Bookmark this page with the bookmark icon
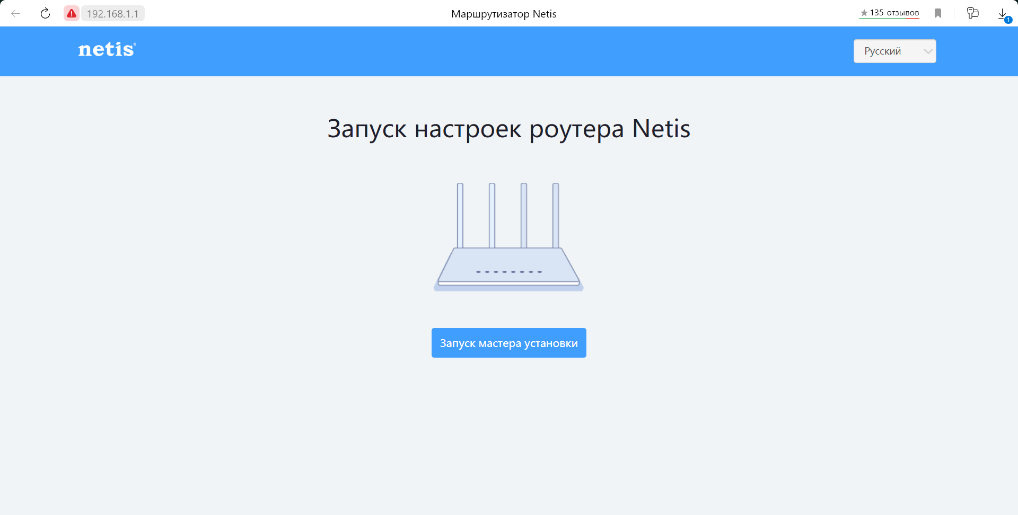Screen dimensions: 1018x515 point(938,13)
